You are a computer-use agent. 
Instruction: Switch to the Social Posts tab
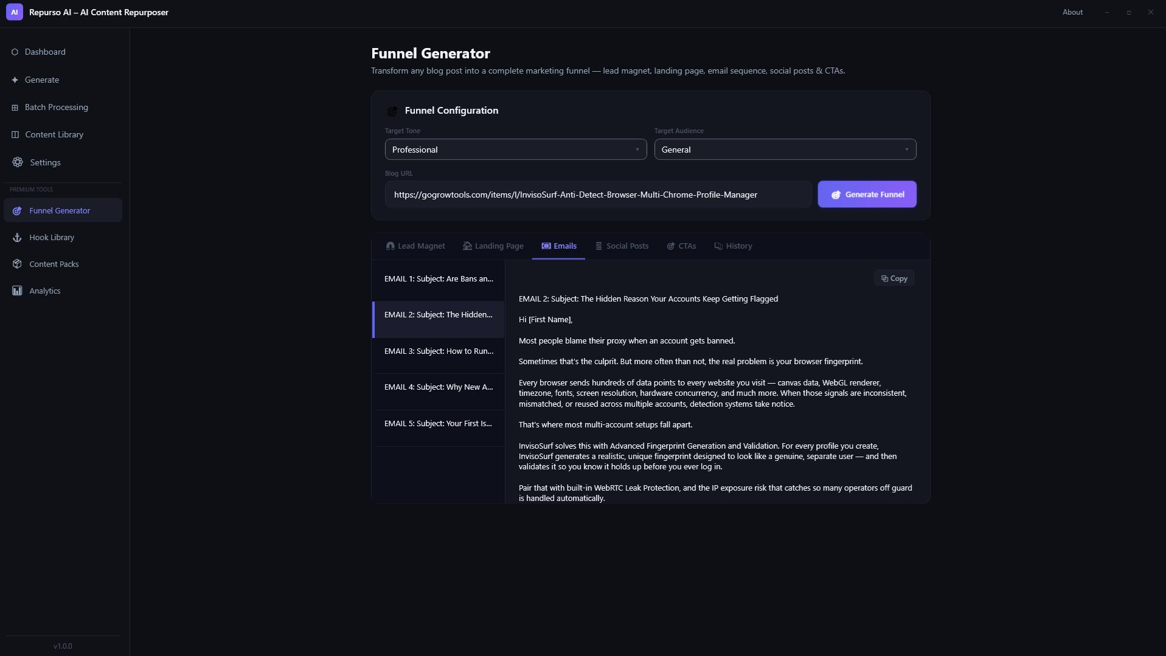(x=622, y=246)
